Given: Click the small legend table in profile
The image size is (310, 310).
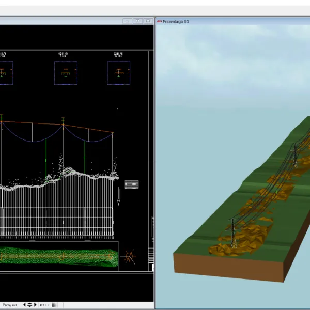Looking at the screenshot, I should coord(132,184).
